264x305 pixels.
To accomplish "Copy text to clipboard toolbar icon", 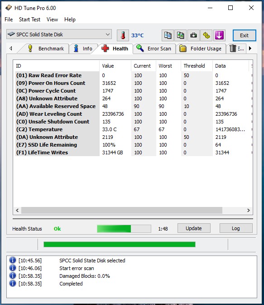I will 168,35.
